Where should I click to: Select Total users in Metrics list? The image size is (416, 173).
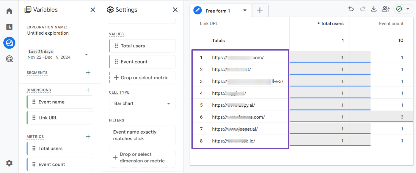(60, 149)
